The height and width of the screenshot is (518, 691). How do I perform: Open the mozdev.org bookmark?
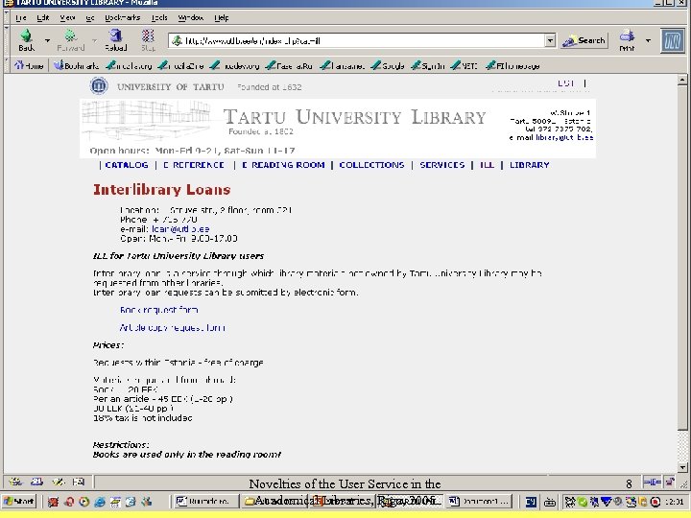(234, 65)
